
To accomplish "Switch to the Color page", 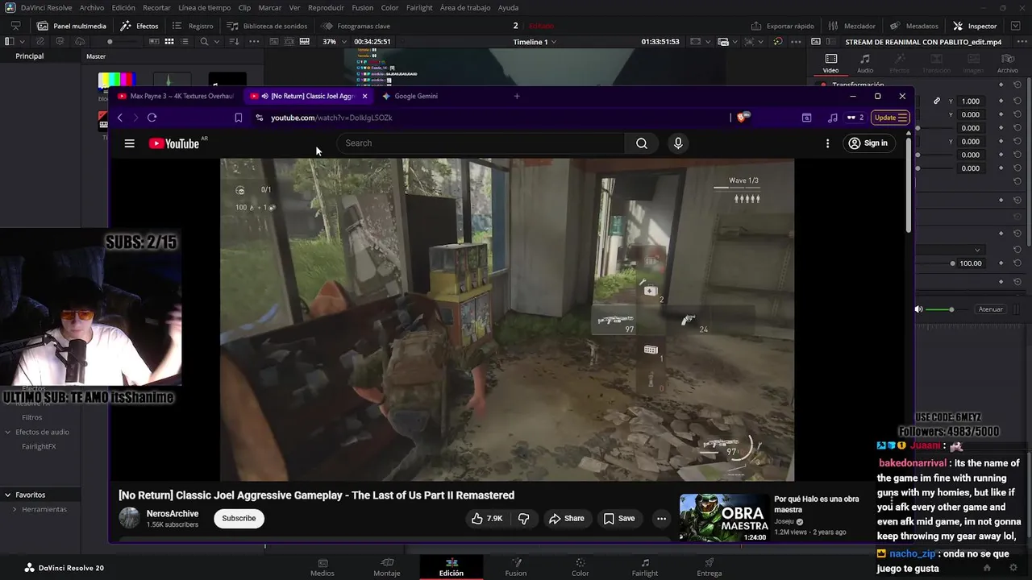I will coord(580,567).
